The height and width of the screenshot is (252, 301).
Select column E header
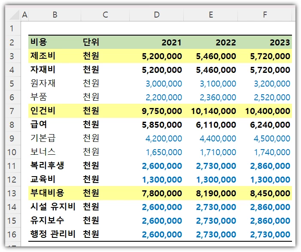click(x=211, y=15)
